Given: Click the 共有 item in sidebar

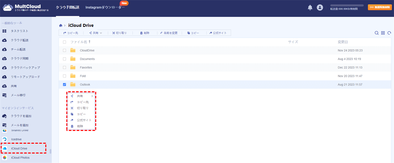Looking at the screenshot, I should (x=13, y=86).
